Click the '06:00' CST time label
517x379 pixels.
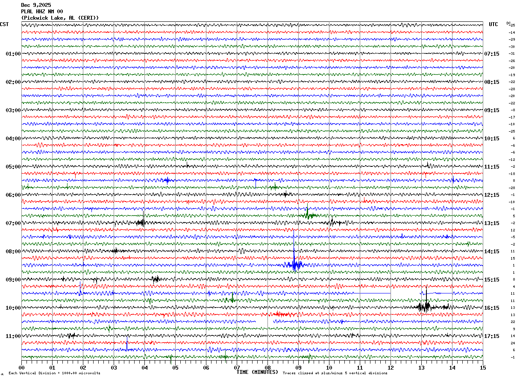pyautogui.click(x=13, y=195)
